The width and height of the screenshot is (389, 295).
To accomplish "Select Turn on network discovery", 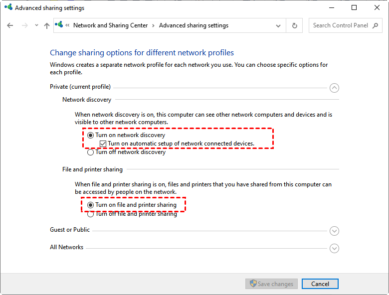I will (90, 135).
